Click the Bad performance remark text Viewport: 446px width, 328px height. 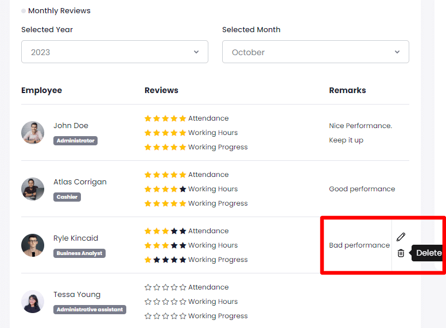(x=359, y=245)
